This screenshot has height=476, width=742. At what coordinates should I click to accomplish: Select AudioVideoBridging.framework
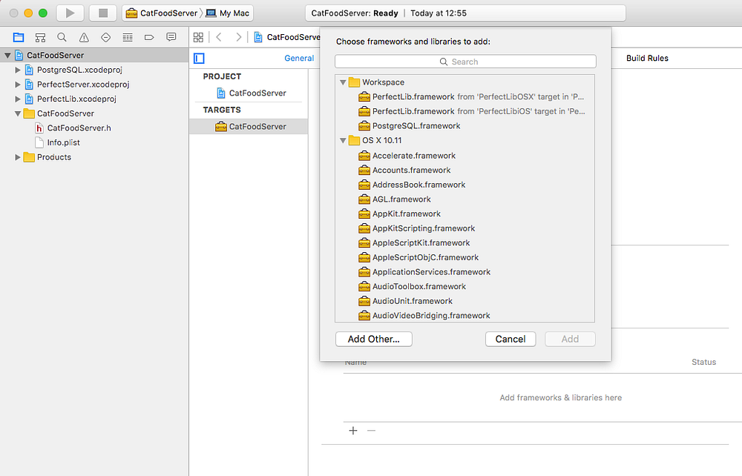(424, 316)
